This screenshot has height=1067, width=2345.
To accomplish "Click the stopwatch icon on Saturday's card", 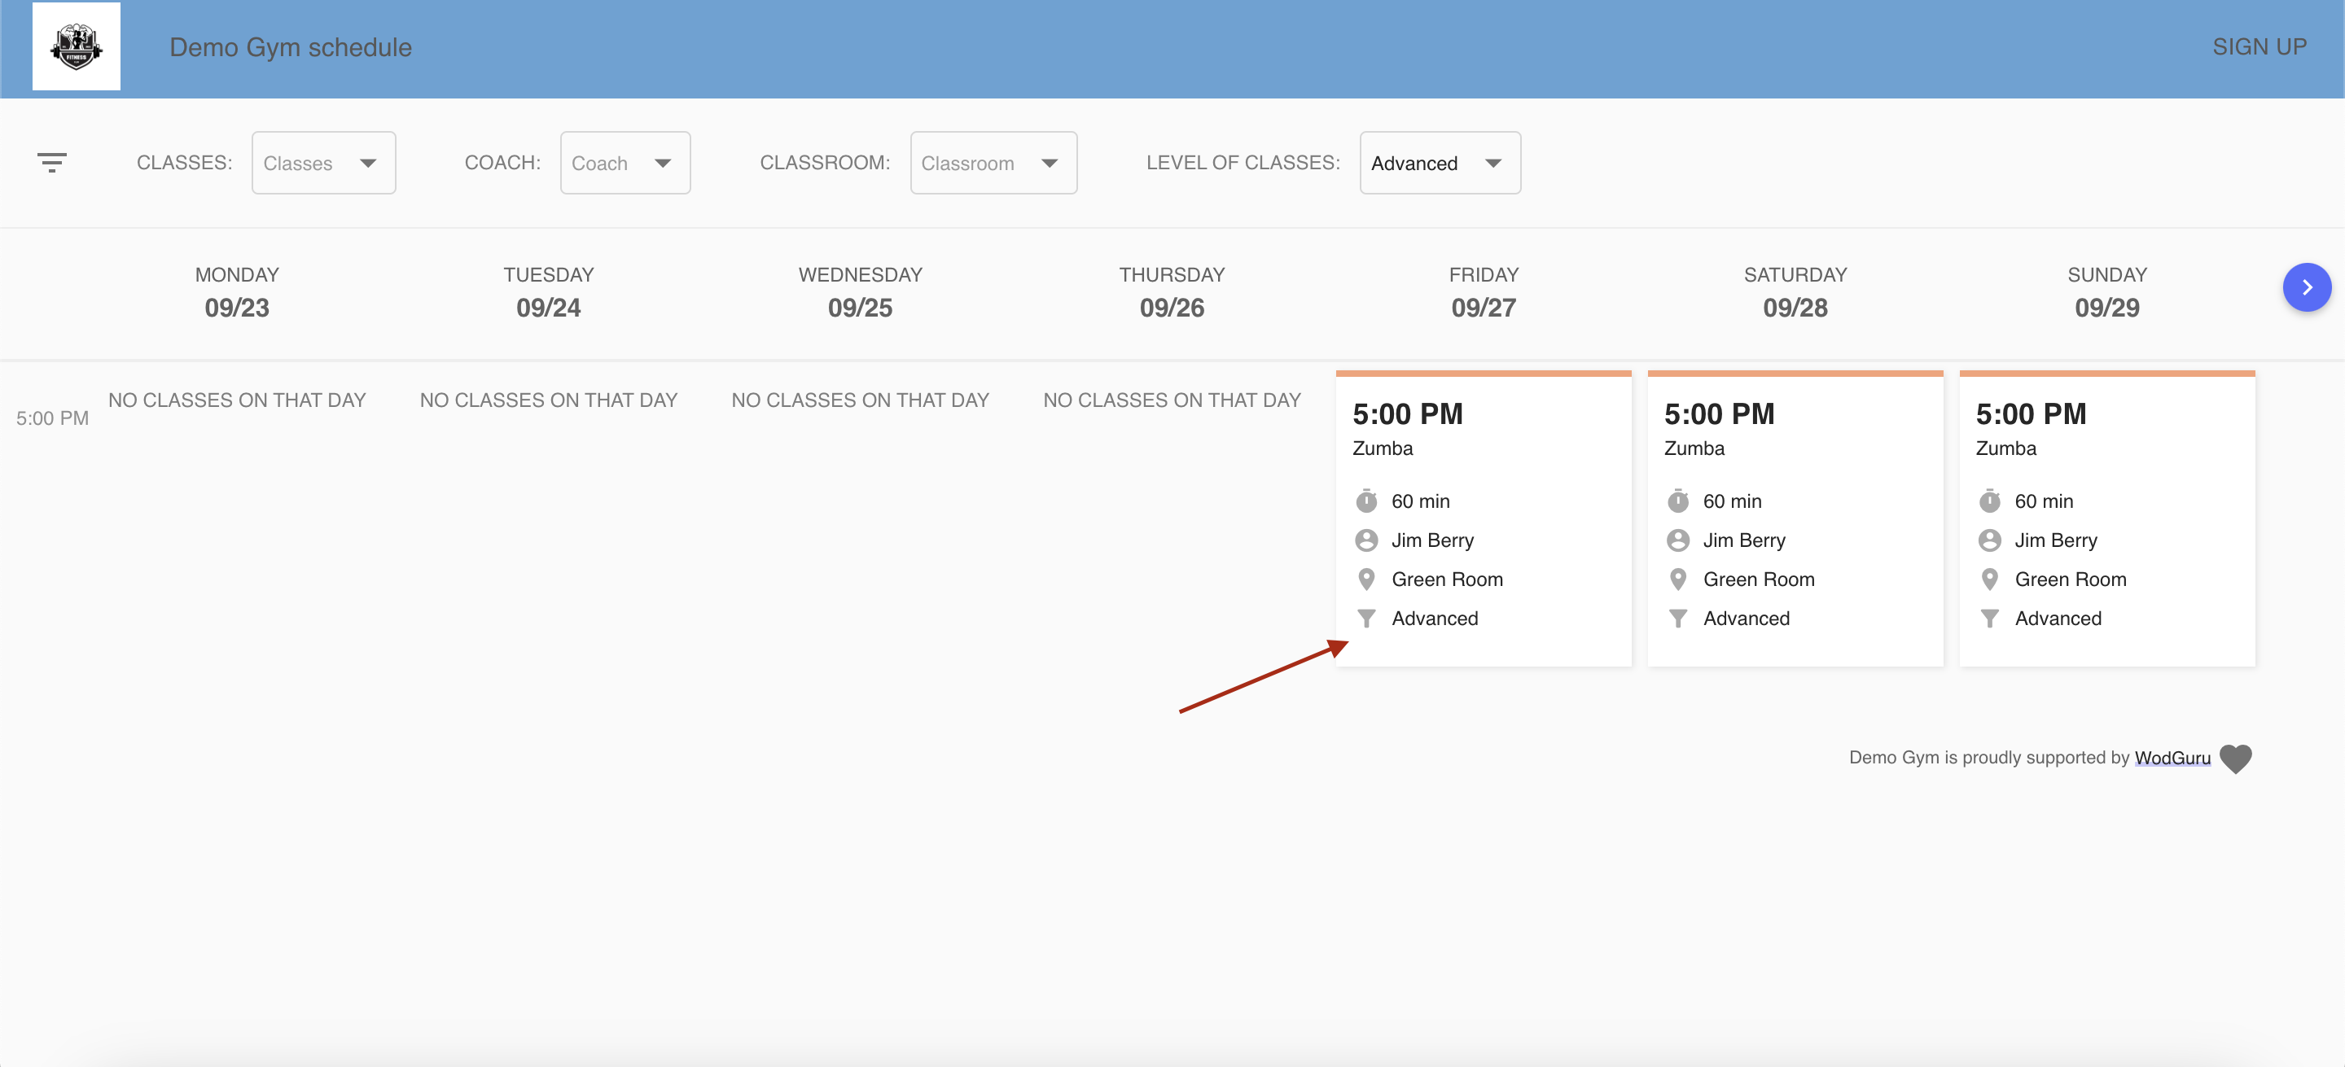I will click(x=1677, y=501).
